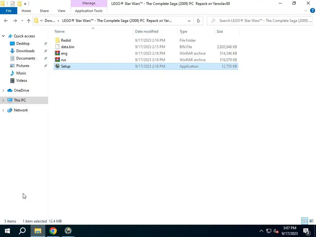
Task: Click the BIN File type cell
Action: coord(185,47)
